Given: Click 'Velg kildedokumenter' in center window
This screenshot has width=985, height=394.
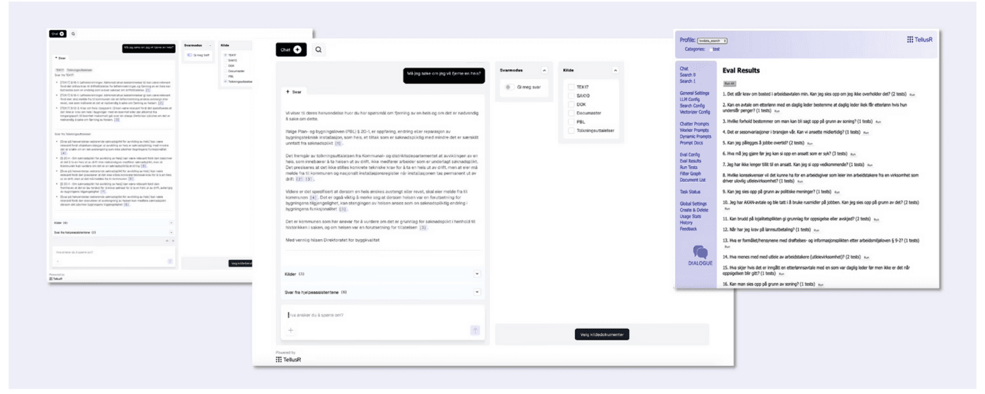Looking at the screenshot, I should click(x=602, y=334).
